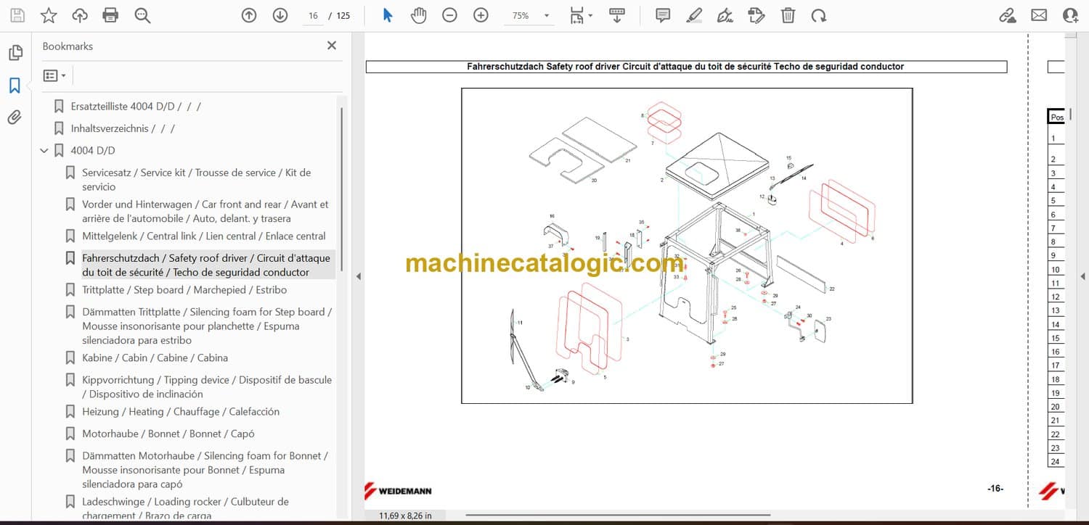Image resolution: width=1089 pixels, height=525 pixels.
Task: Open the Mittelgelenk / Central link bookmark
Action: click(204, 236)
